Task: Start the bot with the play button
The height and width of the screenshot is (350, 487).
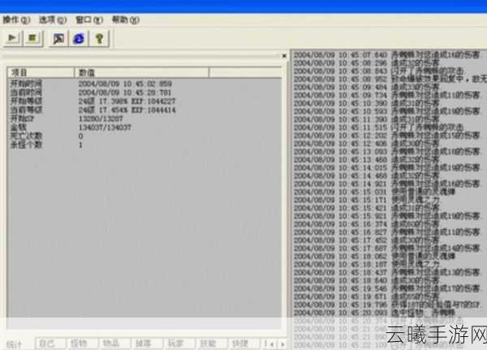Action: [12, 38]
